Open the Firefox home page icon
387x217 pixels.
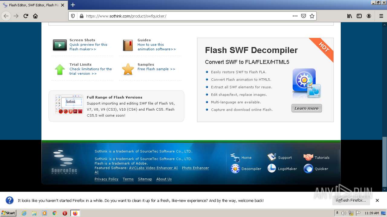click(x=35, y=16)
